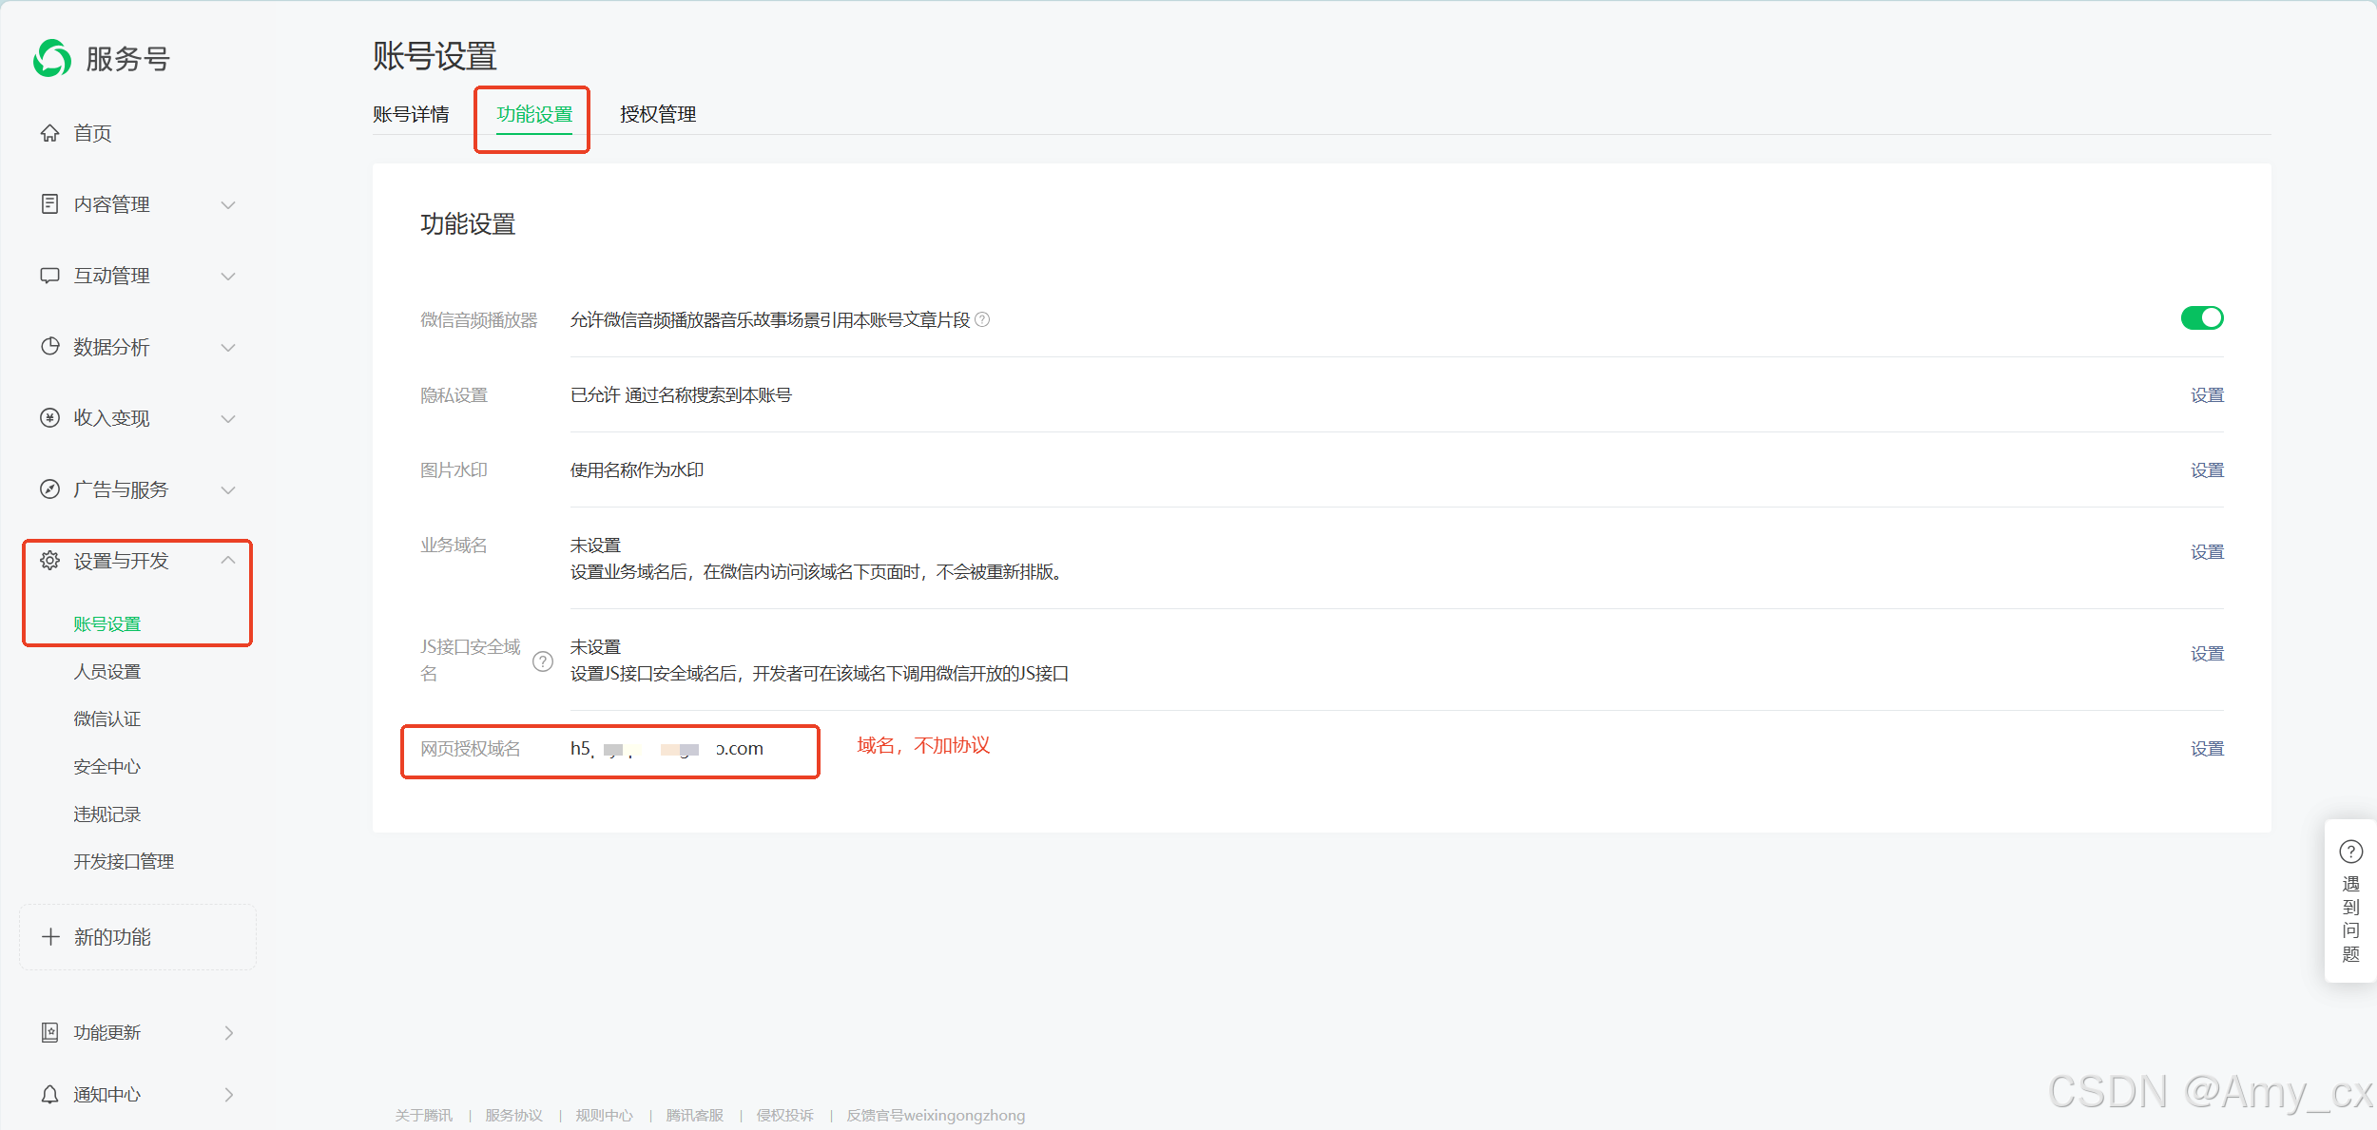Click the 账号设置 page heading

pyautogui.click(x=435, y=56)
